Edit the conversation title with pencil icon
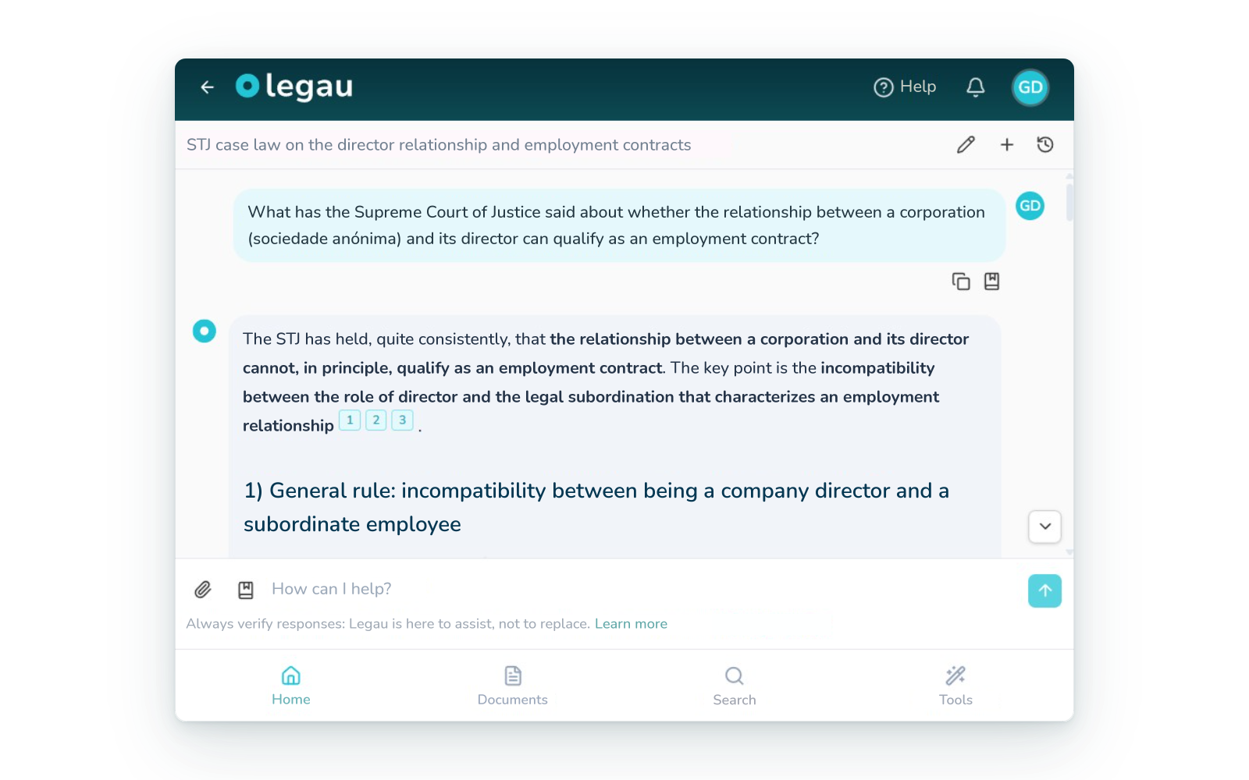 [966, 144]
